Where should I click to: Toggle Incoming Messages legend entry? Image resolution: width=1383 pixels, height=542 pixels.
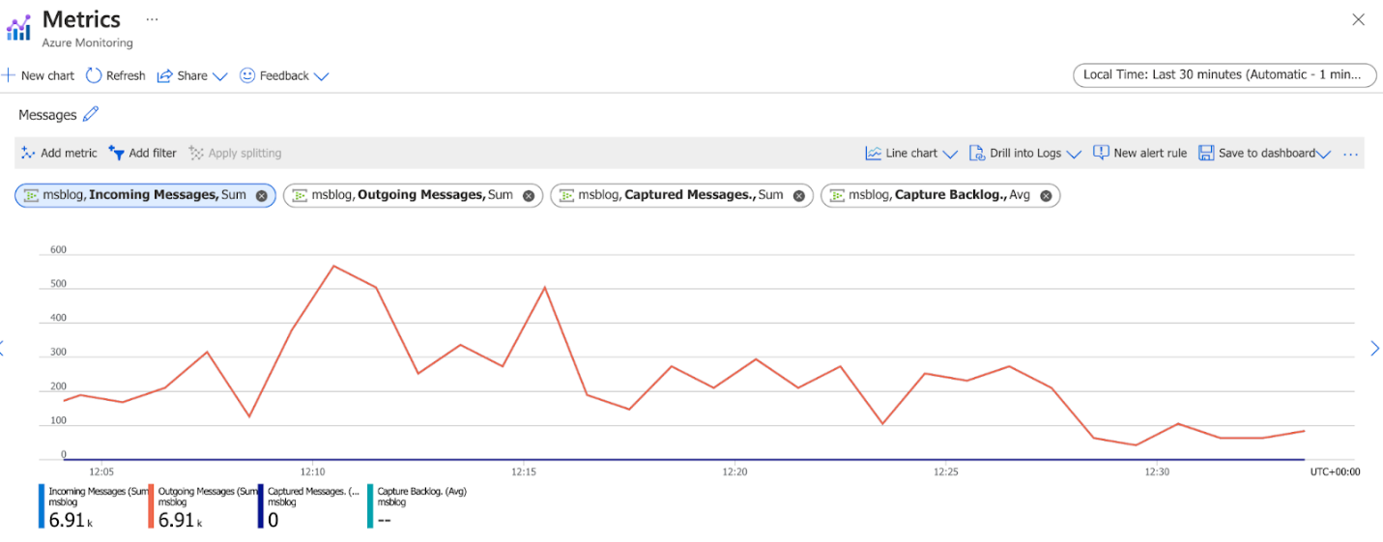pos(94,506)
